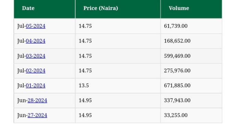Select the 61,739.00 volume cell
This screenshot has height=137, width=240.
(x=176, y=26)
